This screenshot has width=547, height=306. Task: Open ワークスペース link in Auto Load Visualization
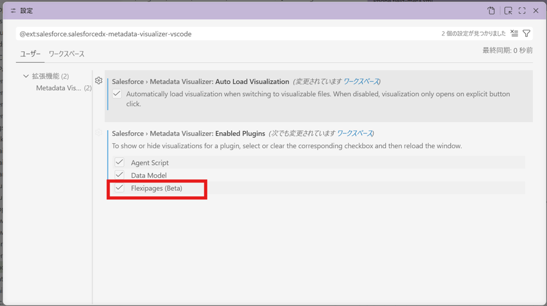coord(361,81)
